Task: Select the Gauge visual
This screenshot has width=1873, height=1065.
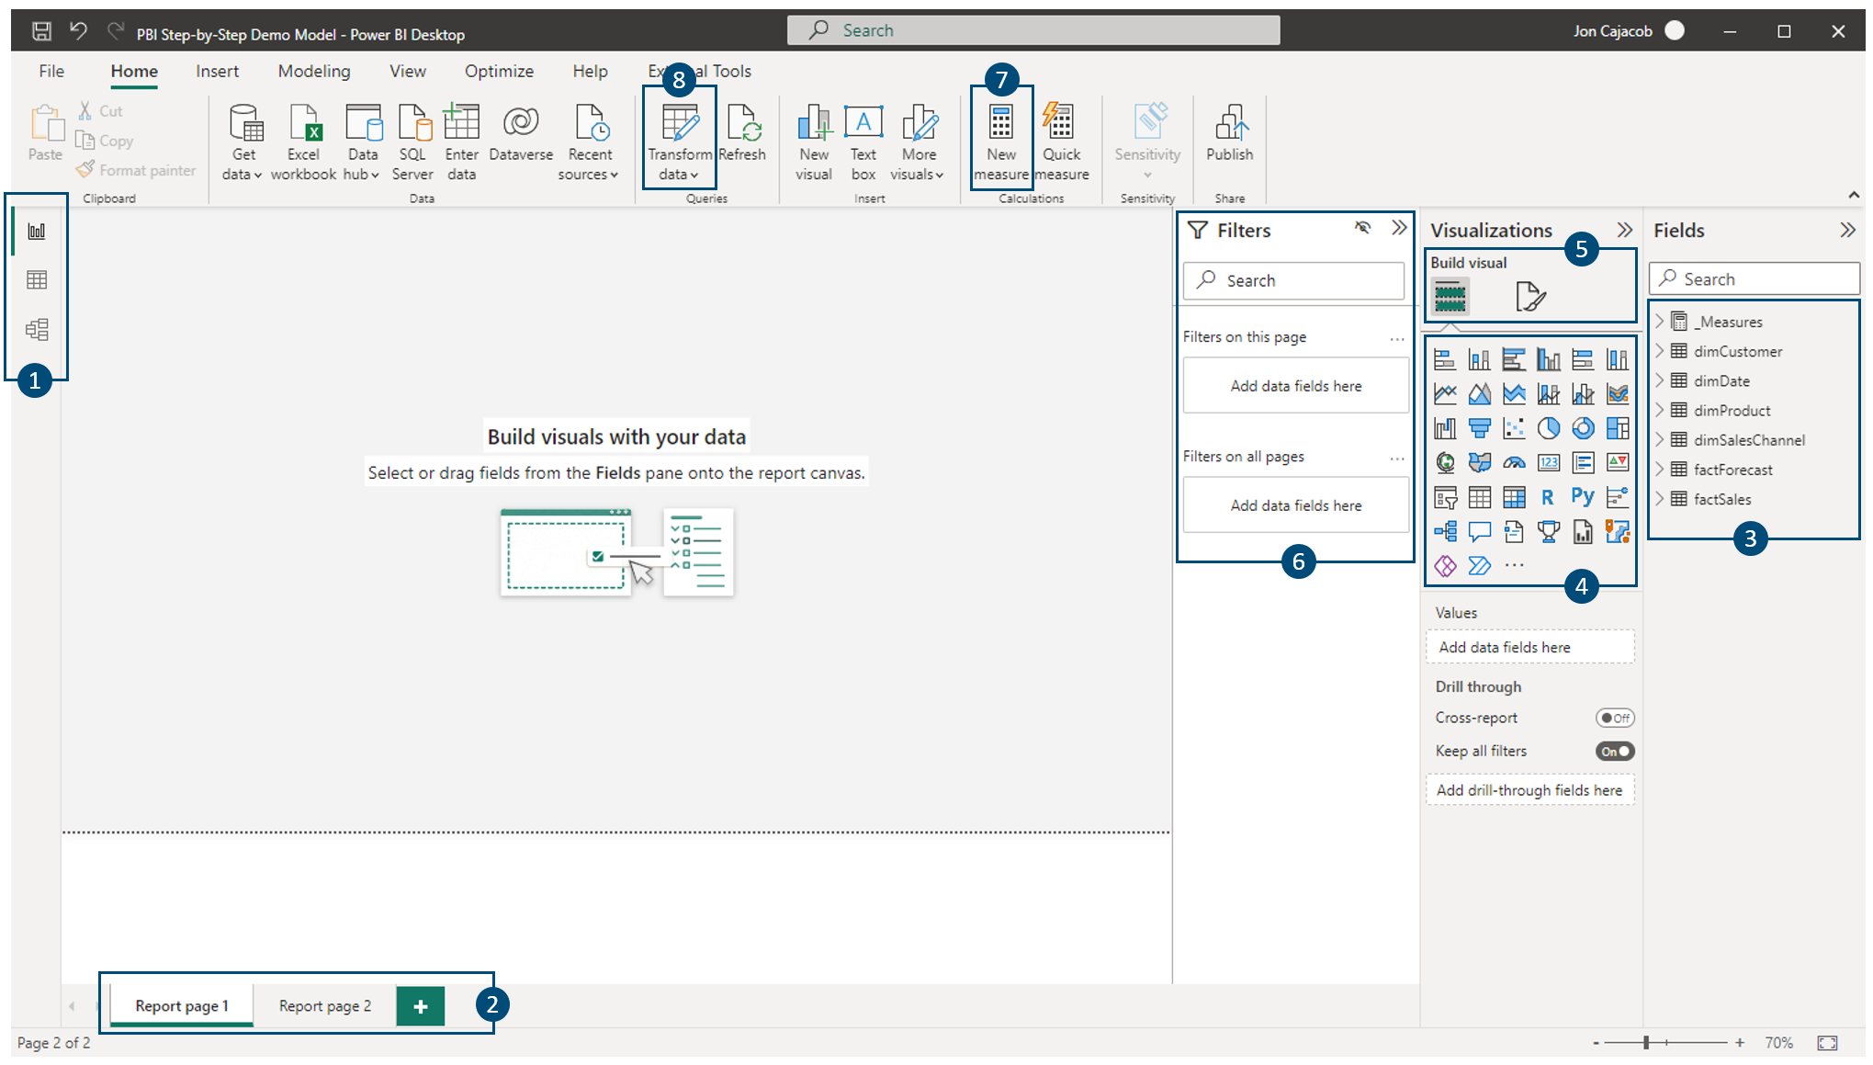Action: [1514, 462]
